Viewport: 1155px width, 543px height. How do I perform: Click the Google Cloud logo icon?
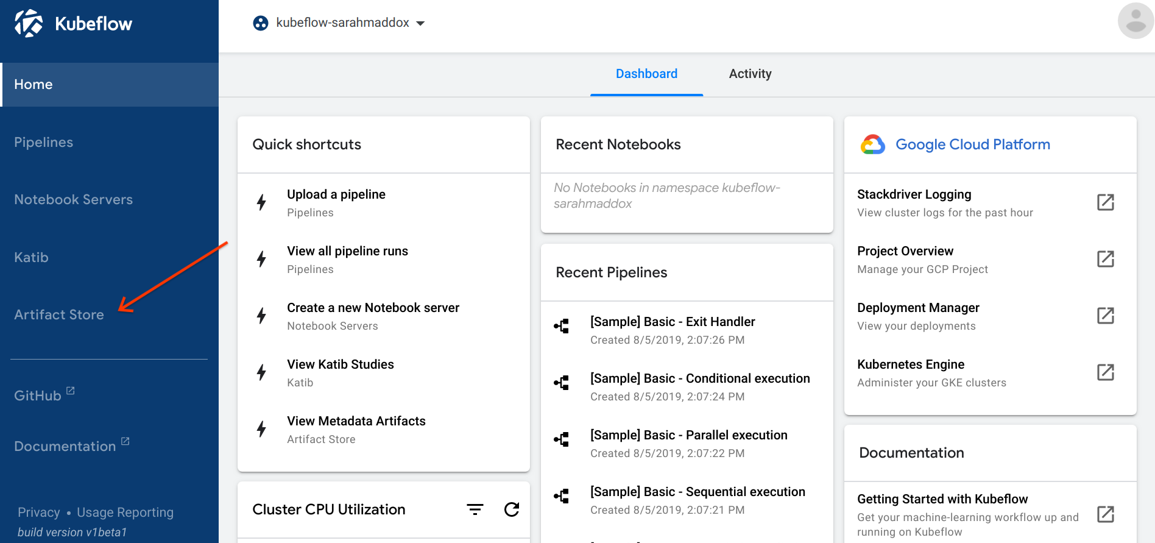coord(872,144)
